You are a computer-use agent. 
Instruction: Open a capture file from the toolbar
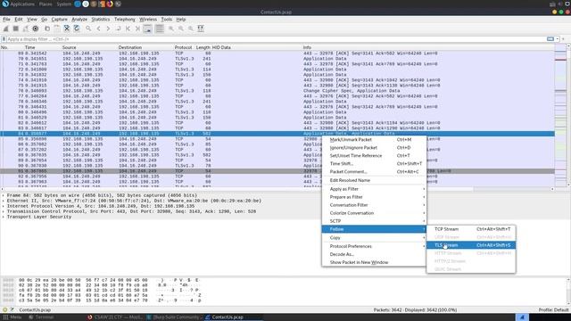(x=47, y=29)
